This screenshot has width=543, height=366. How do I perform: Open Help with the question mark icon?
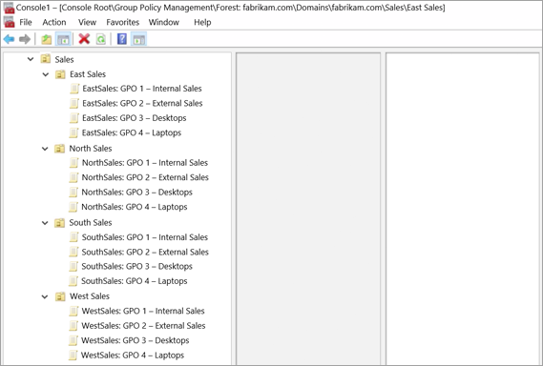[x=122, y=39]
